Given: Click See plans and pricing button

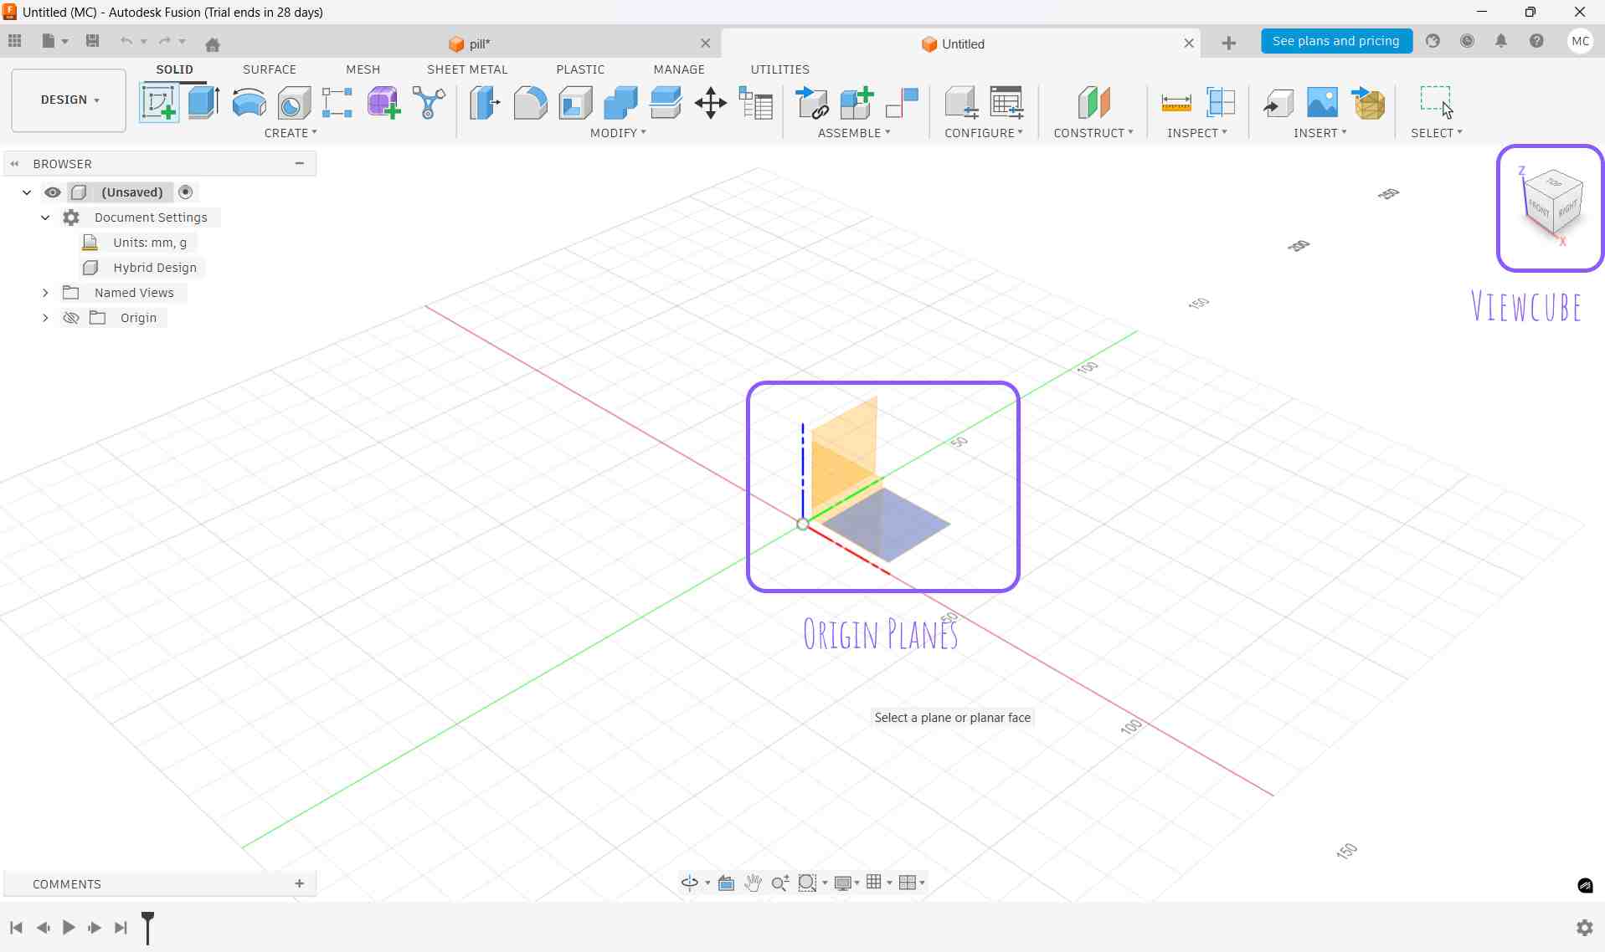Looking at the screenshot, I should tap(1336, 41).
